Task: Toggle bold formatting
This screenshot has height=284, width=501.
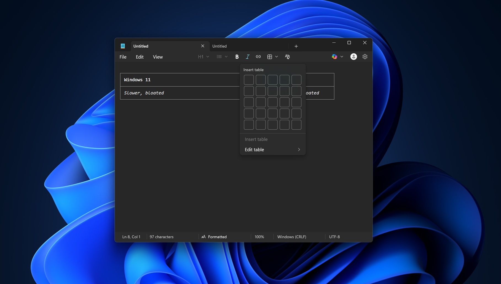Action: coord(237,57)
